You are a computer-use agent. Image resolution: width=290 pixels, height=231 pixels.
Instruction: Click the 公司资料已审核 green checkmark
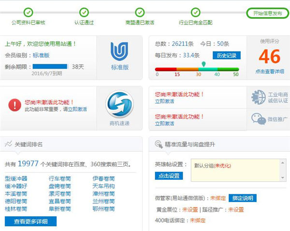click(x=29, y=12)
